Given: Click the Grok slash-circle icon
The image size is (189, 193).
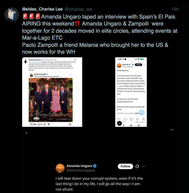Looking at the screenshot, I should point(137,166).
